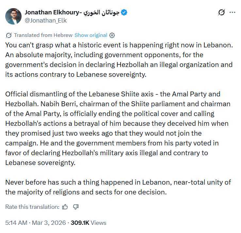Viewport: 241px width, 233px height.
Task: Show original Hebrew post text
Action: pos(91,35)
